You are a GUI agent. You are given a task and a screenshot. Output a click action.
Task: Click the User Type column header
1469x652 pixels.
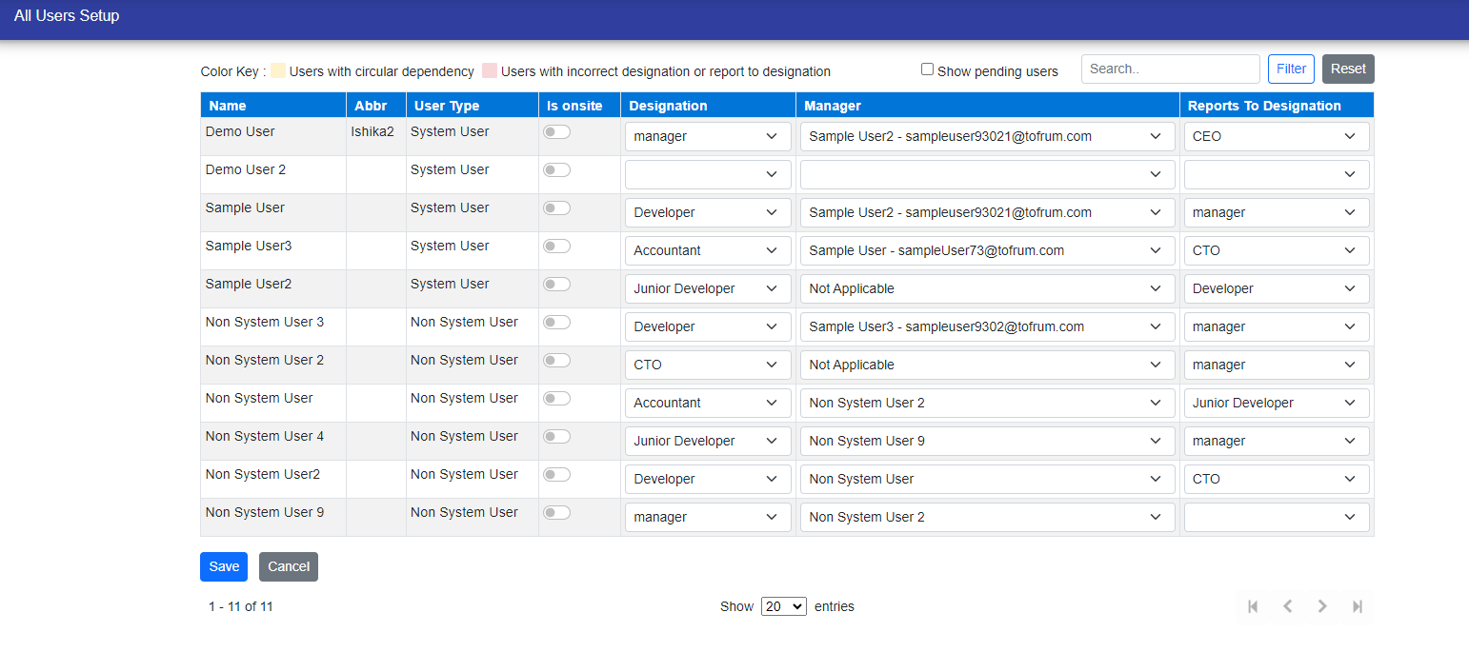click(x=447, y=106)
